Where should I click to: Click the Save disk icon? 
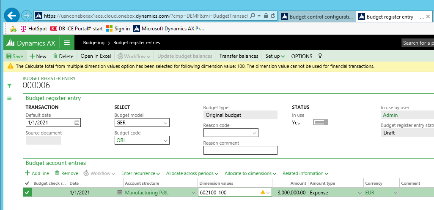pos(9,56)
